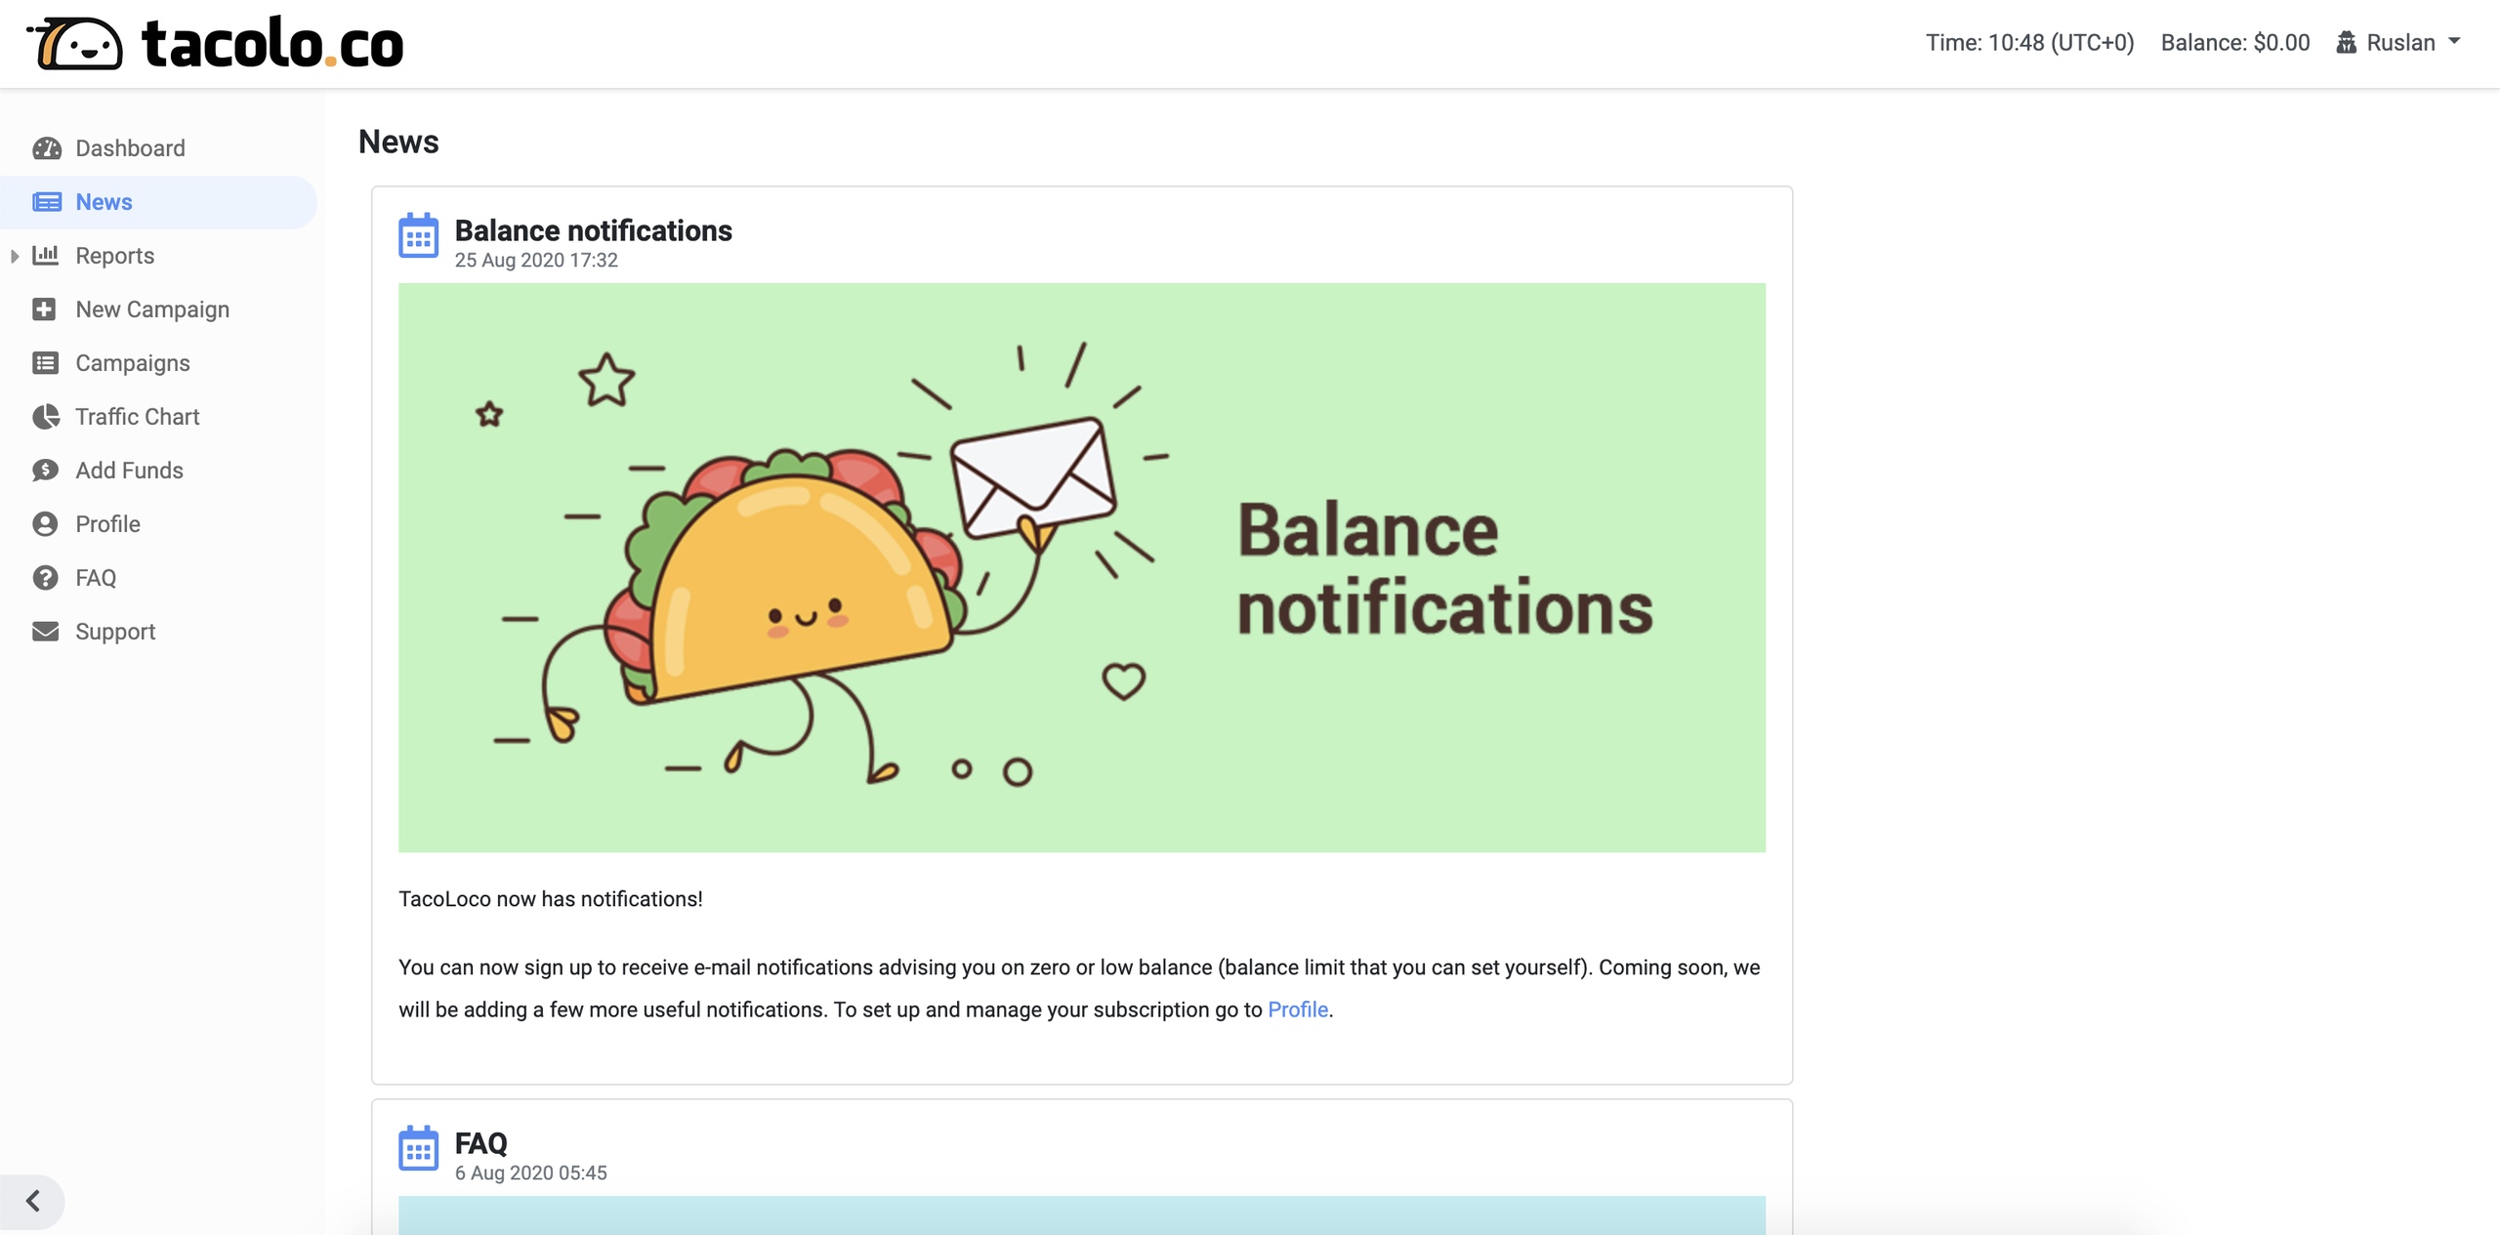Click the New Campaign plus icon
The image size is (2500, 1235).
45,309
